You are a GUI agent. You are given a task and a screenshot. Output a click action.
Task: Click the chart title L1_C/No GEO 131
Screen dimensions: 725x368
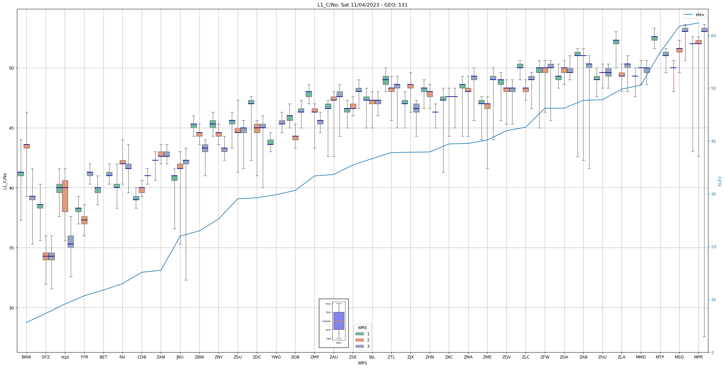[x=362, y=5]
